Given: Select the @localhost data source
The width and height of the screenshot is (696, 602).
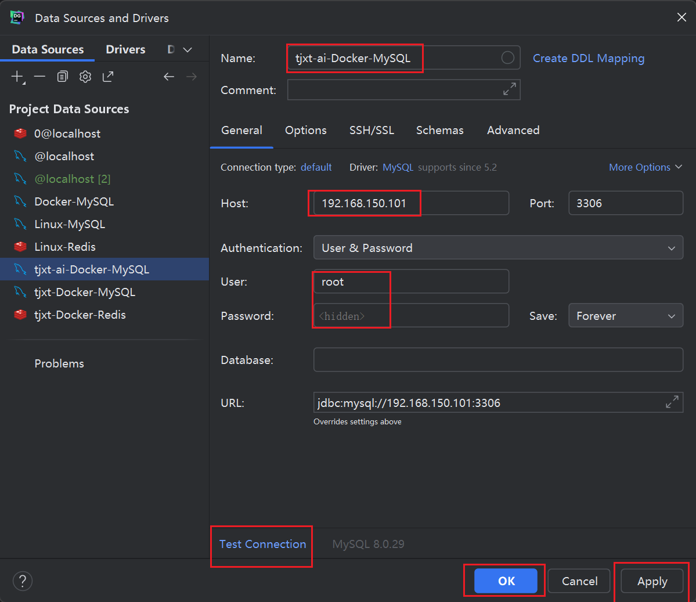Looking at the screenshot, I should pyautogui.click(x=104, y=156).
